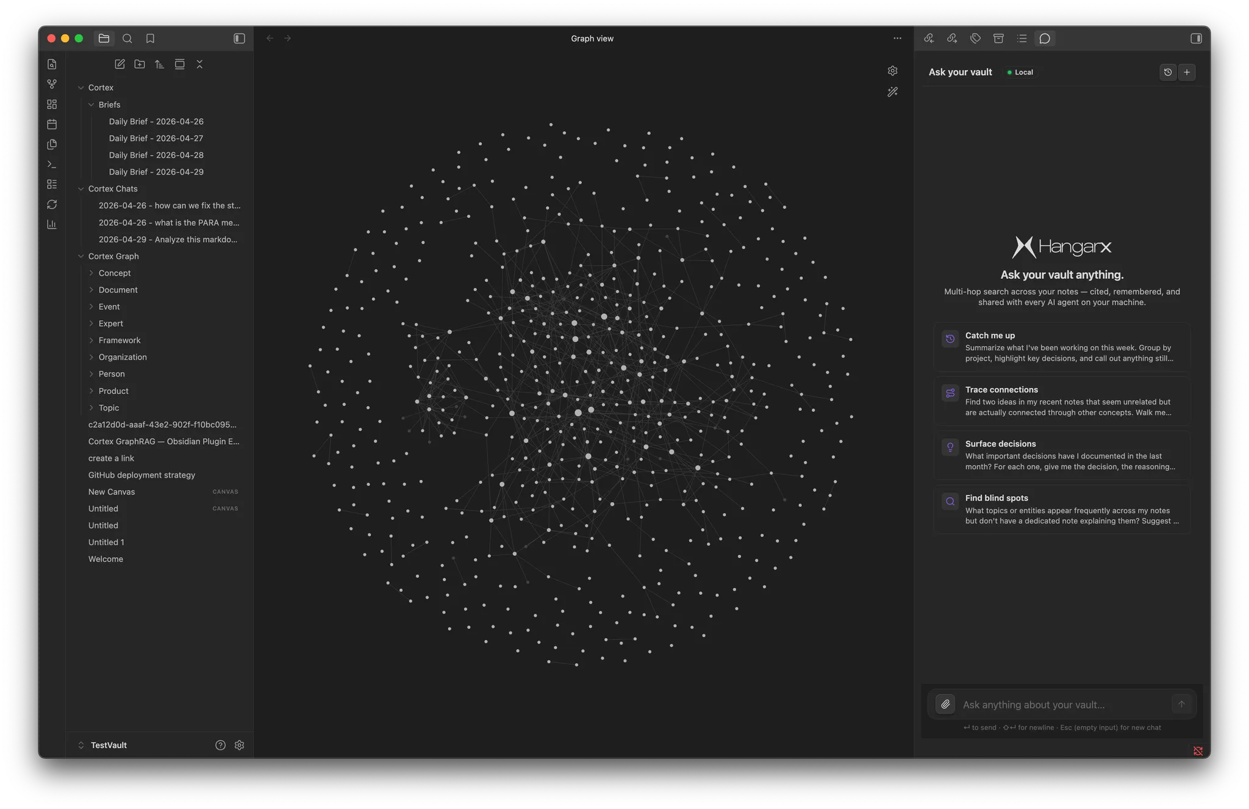Open Obsidian settings gear in sidebar footer

239,746
